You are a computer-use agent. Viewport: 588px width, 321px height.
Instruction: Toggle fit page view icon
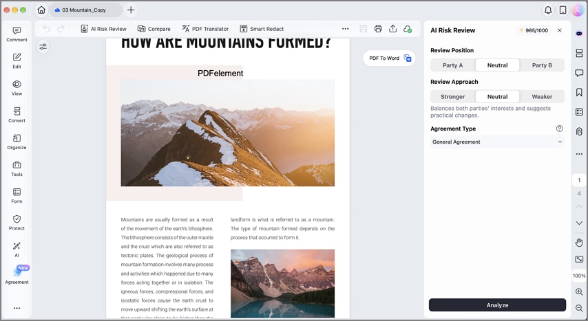(579, 259)
